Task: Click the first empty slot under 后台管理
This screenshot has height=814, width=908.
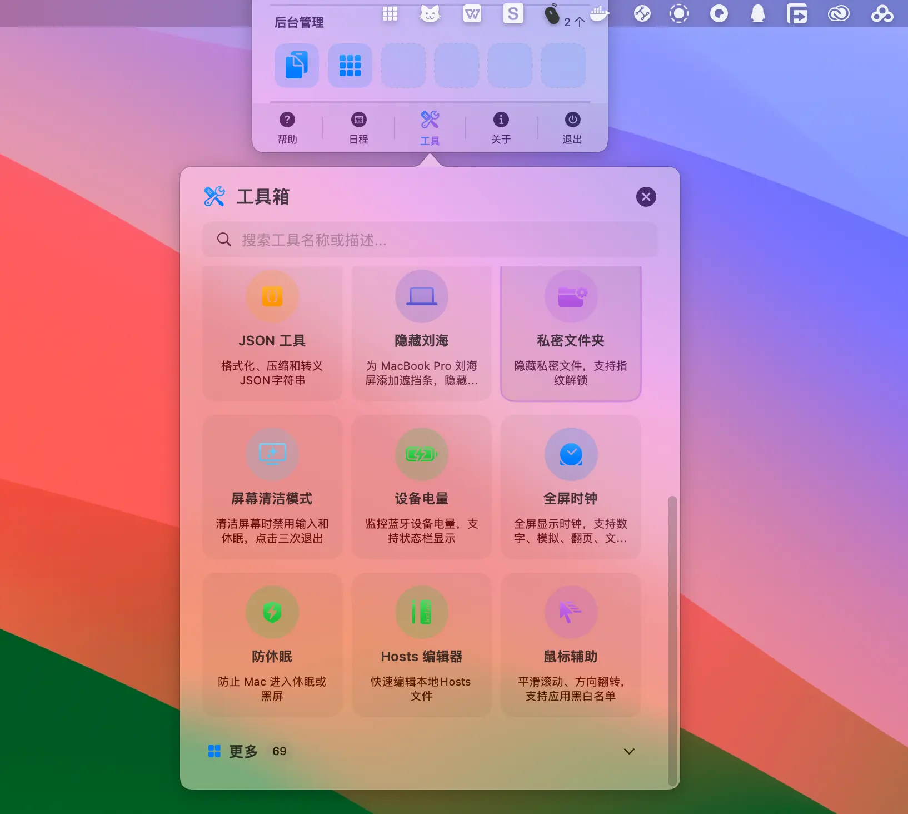Action: pos(403,66)
